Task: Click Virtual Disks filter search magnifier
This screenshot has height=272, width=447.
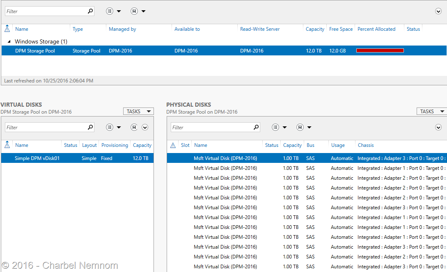Action: (90, 127)
